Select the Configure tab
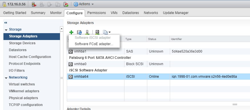Viewport: 250px width, 110px height. click(74, 13)
